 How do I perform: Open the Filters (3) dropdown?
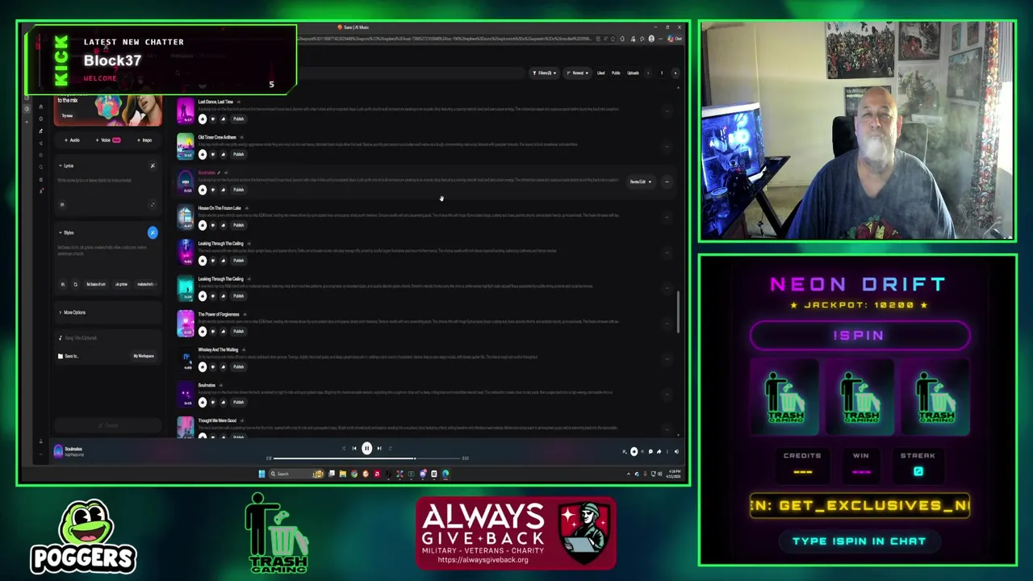[x=545, y=73]
